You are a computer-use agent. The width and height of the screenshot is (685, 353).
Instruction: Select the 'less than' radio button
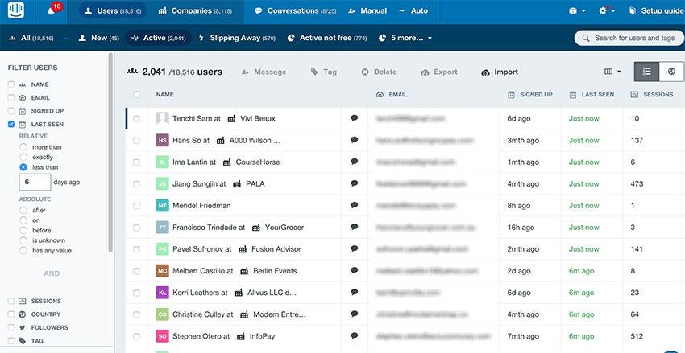[x=23, y=167]
